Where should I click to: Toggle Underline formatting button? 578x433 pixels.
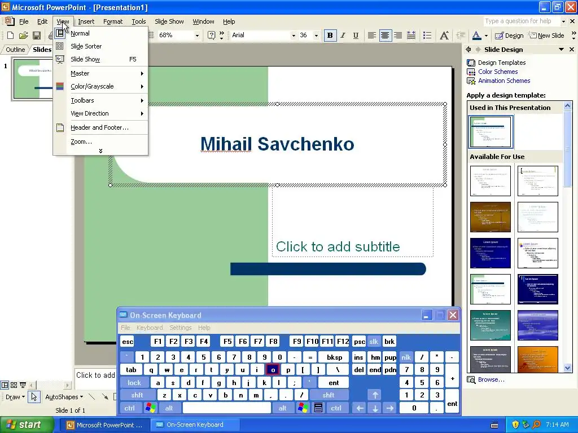pos(356,36)
